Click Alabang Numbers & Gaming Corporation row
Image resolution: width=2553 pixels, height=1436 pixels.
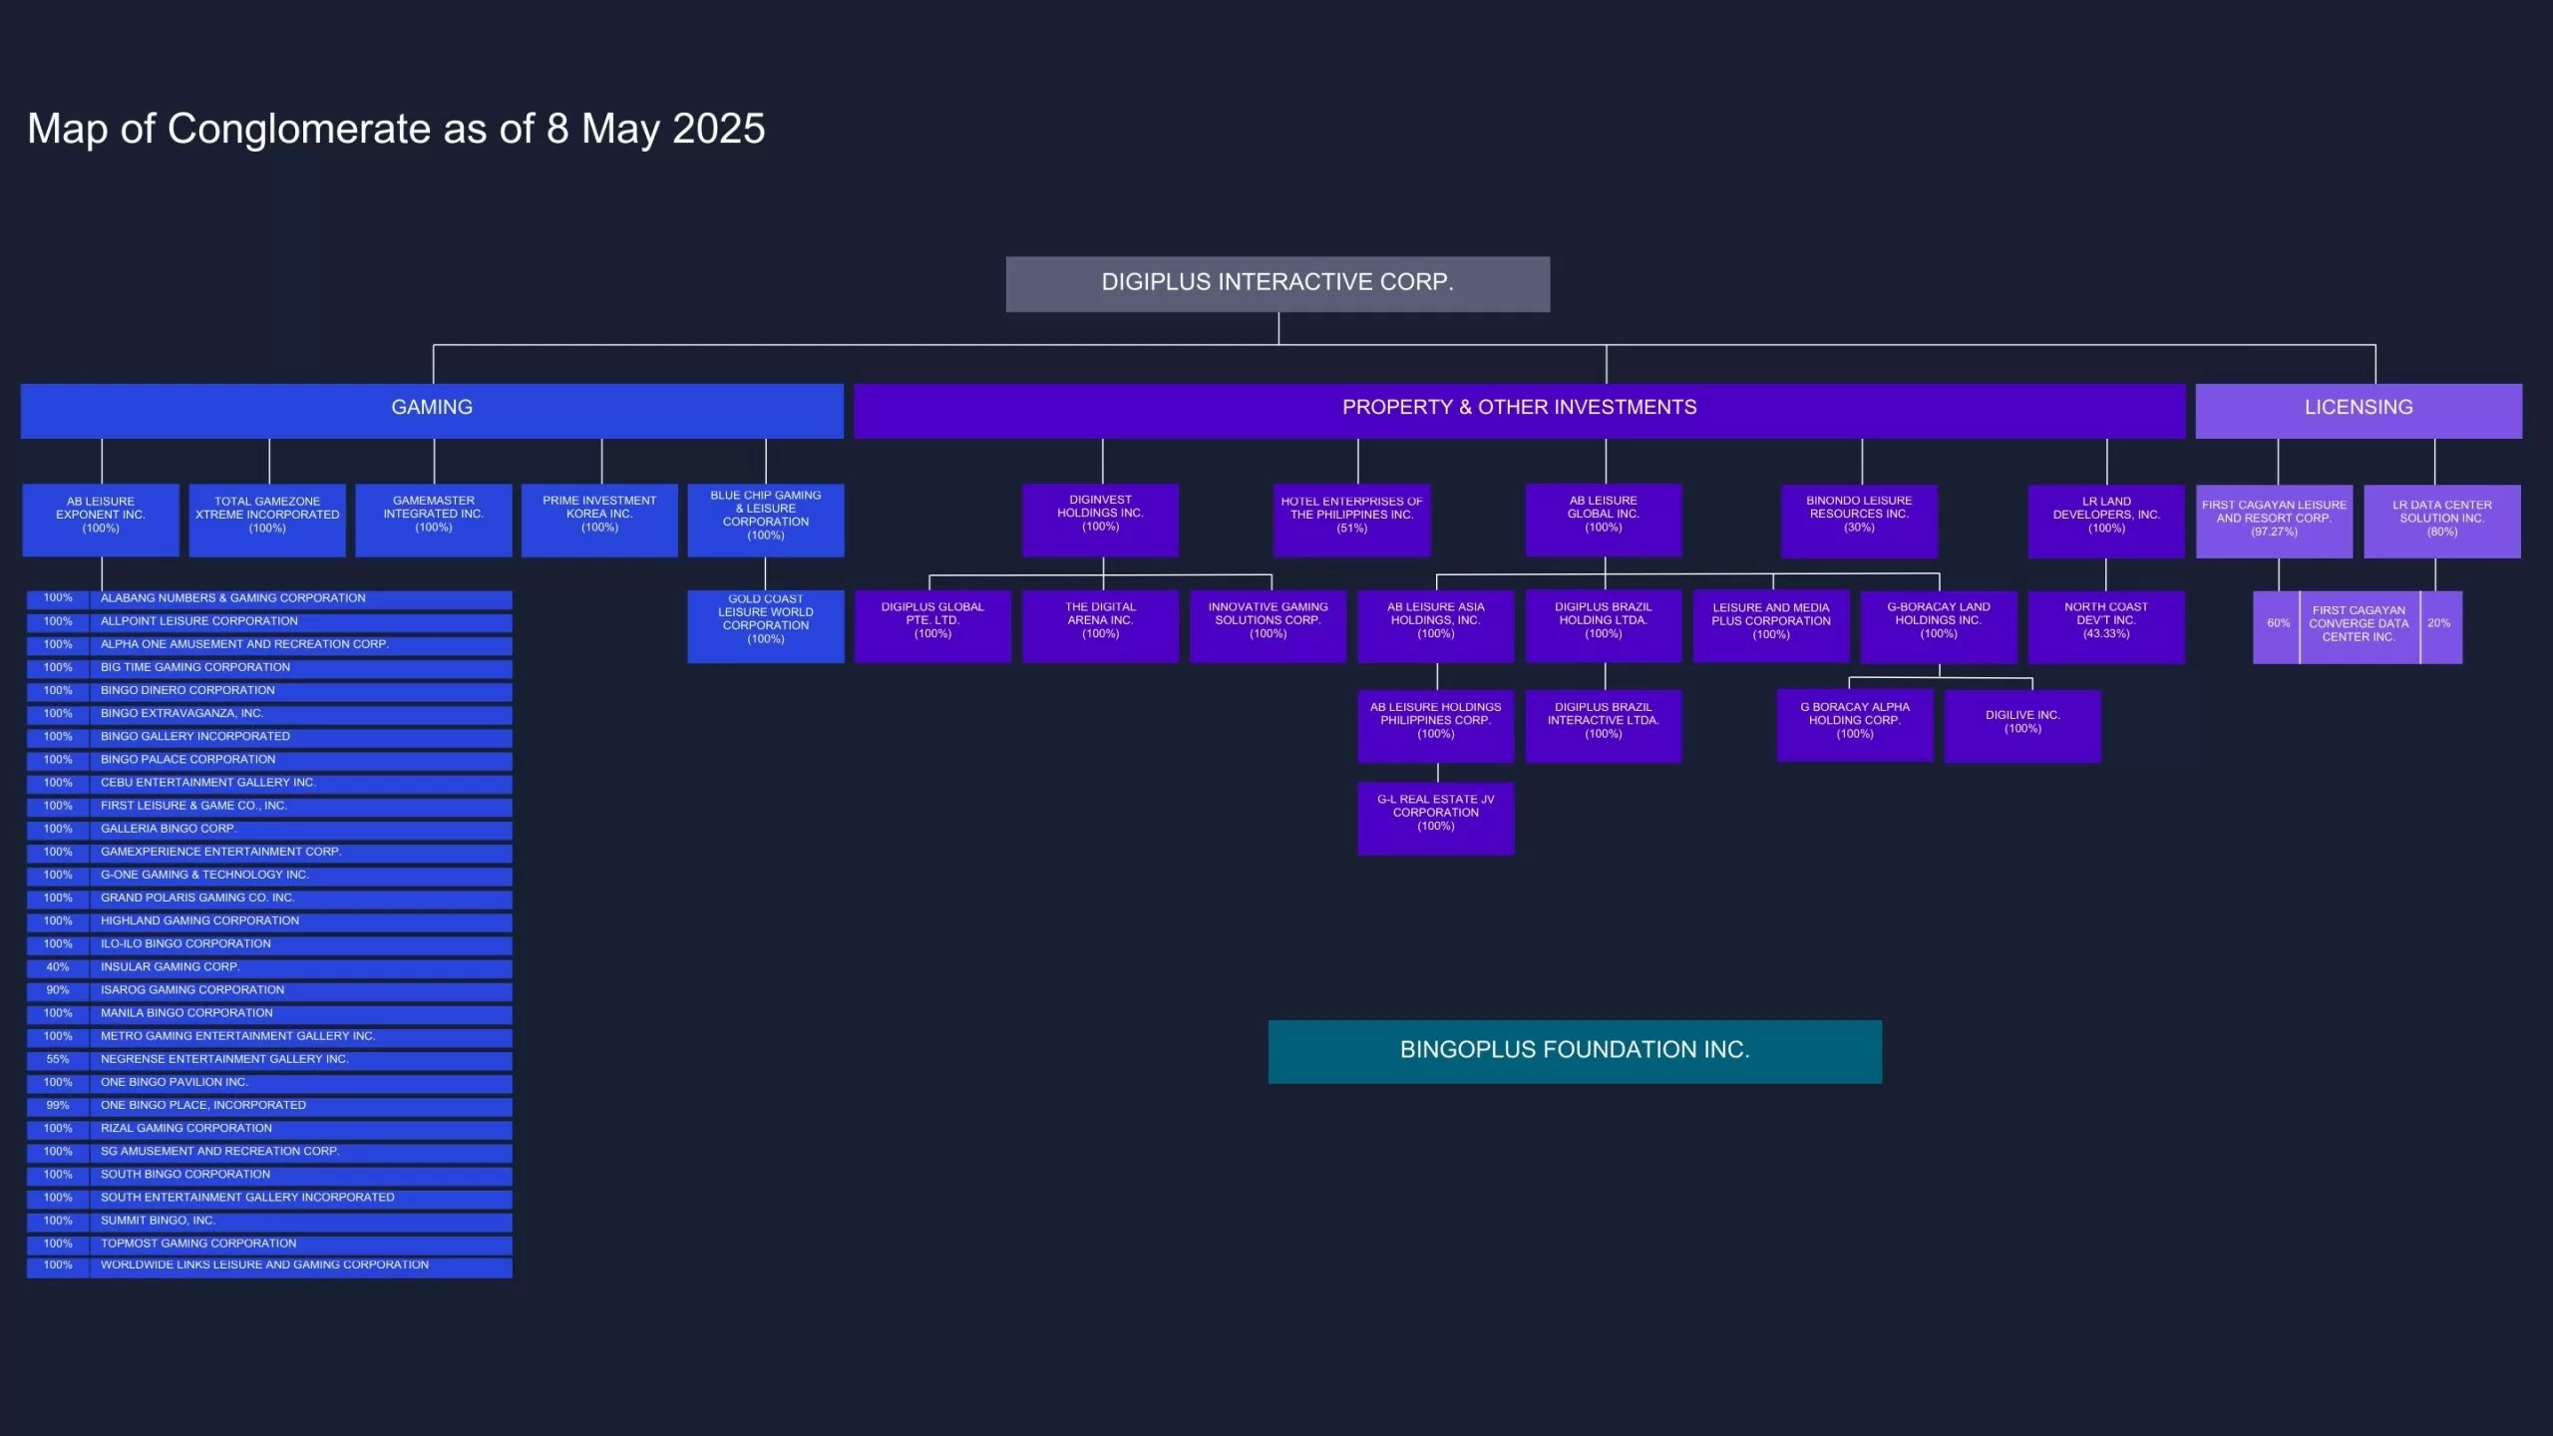point(269,599)
